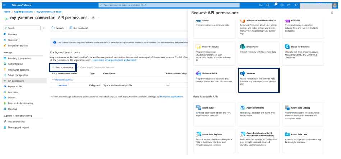Click Grant admin consent for Amazon
The width and height of the screenshot is (341, 159).
96,68
